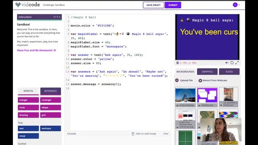Mute the preview audio
This screenshot has width=258, height=145.
coord(227,63)
